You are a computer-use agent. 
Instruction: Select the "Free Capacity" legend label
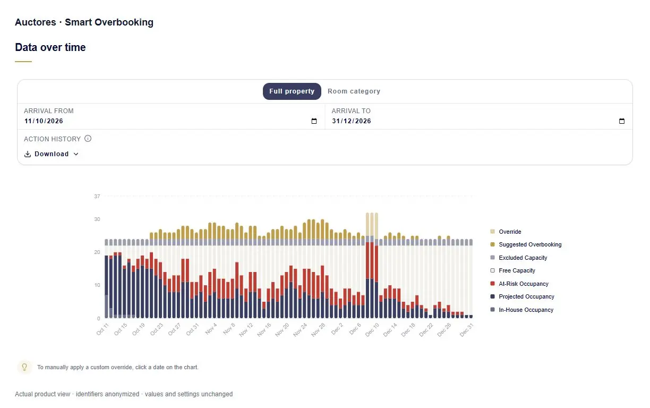click(x=517, y=271)
